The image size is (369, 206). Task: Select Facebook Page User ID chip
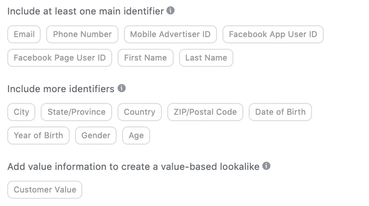(x=60, y=58)
